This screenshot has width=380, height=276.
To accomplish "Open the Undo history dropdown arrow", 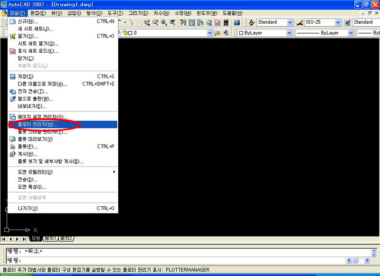I will pos(125,22).
